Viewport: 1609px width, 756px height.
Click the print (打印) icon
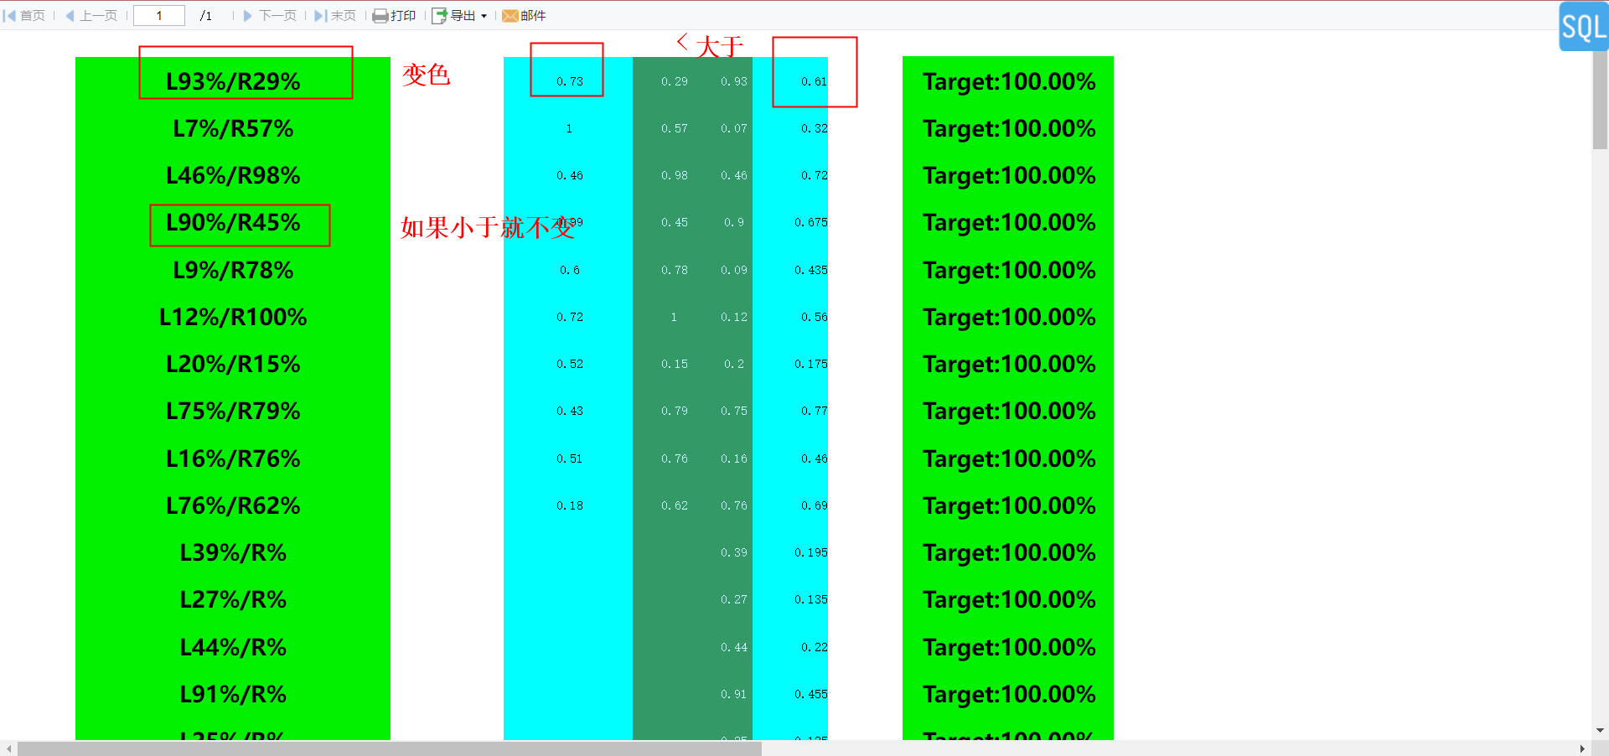(x=380, y=15)
